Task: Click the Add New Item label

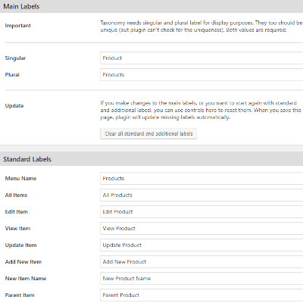Action: point(23,261)
